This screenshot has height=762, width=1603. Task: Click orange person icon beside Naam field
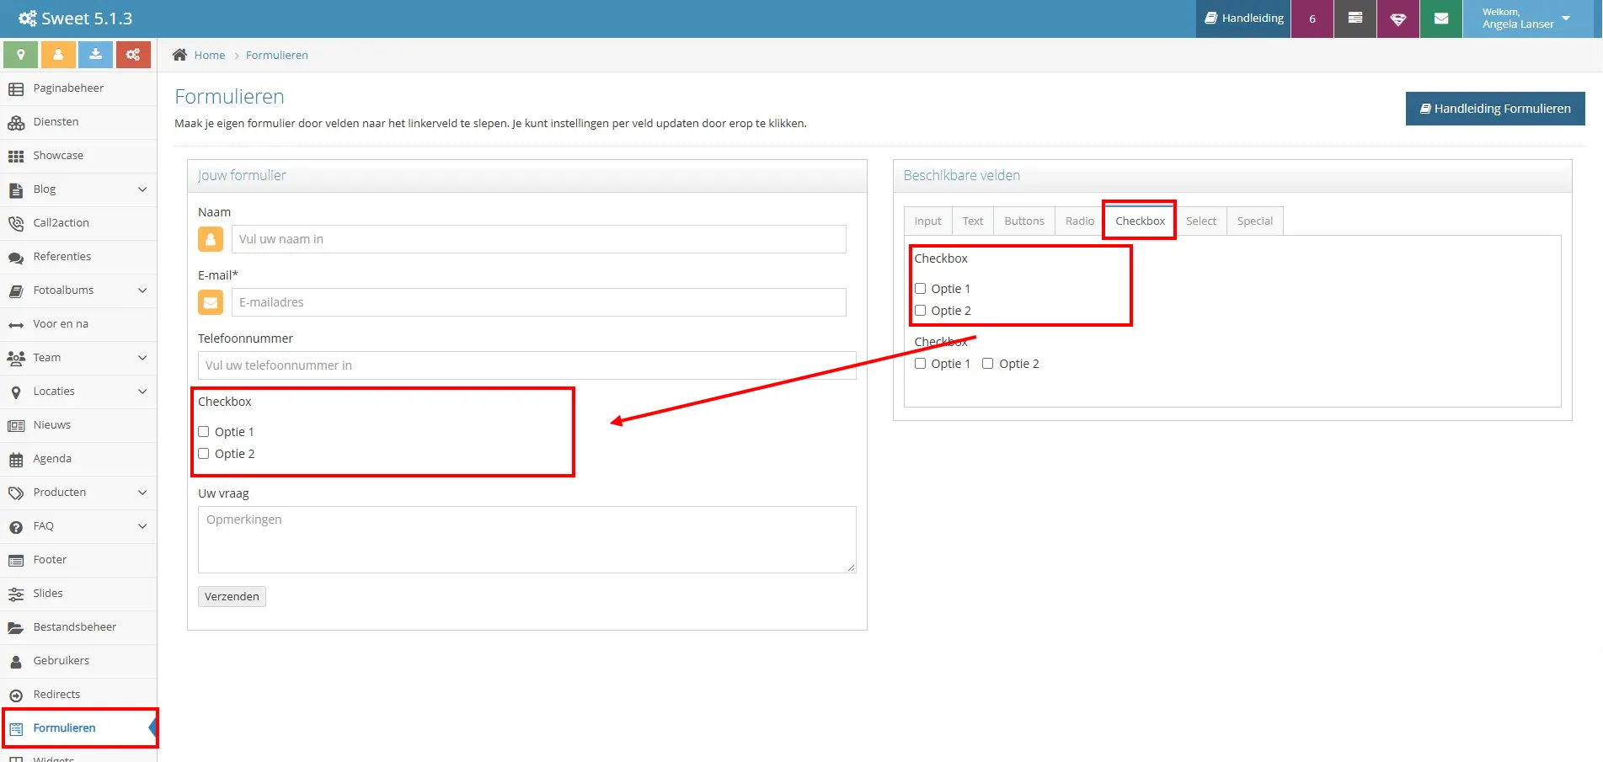[x=211, y=239]
